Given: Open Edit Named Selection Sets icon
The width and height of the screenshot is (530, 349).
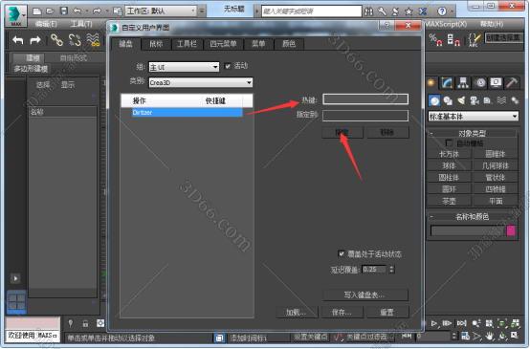Looking at the screenshot, I should click(475, 40).
